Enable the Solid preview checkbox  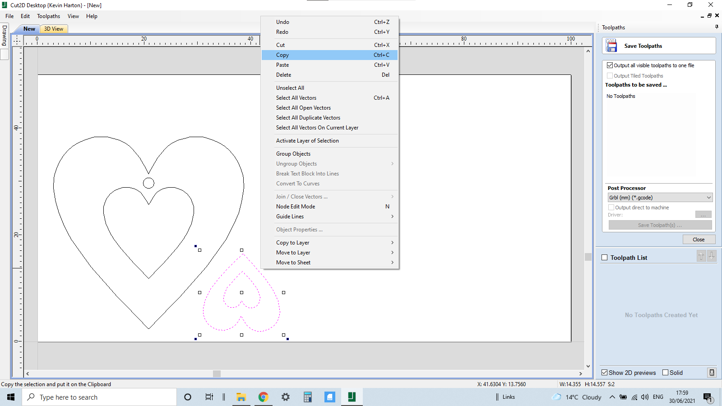tap(665, 372)
